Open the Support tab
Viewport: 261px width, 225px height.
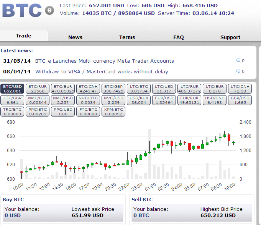(230, 37)
